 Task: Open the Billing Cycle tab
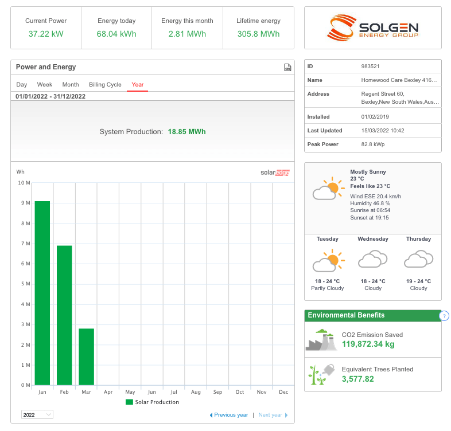105,84
